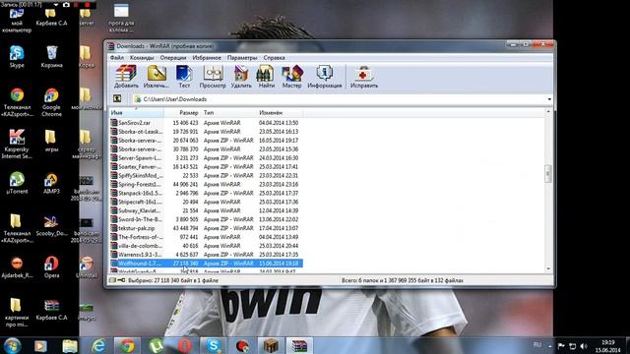The width and height of the screenshot is (630, 354).
Task: Select the µTorrent desktop shortcut
Action: (17, 183)
